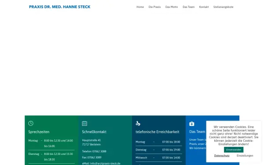Click the calendar icon above Schnellkontakt

[x=84, y=123]
